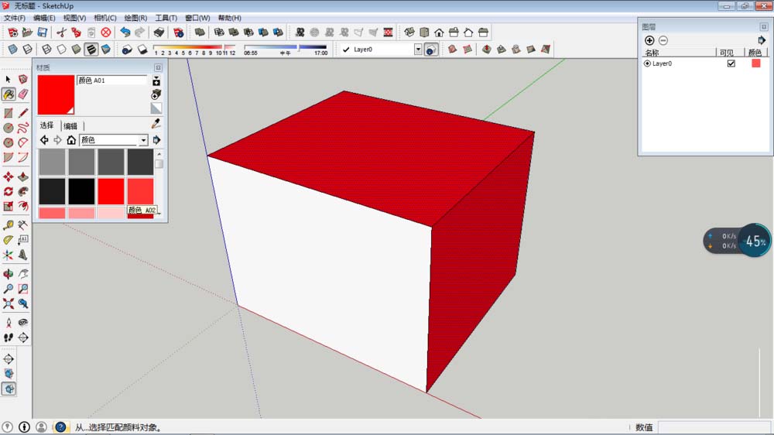
Task: Click the Pencil line tool
Action: (x=23, y=113)
